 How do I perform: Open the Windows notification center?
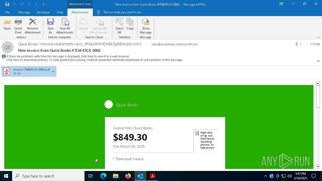click(x=314, y=176)
